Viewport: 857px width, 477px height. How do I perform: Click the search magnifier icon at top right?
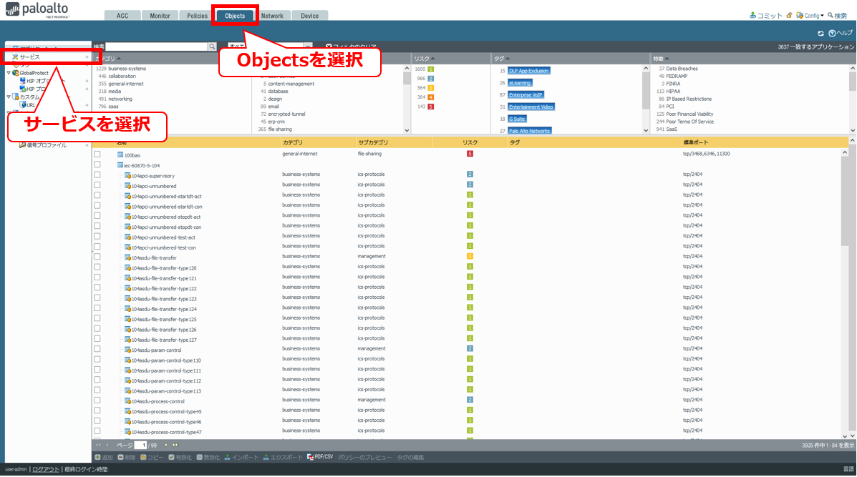point(831,15)
